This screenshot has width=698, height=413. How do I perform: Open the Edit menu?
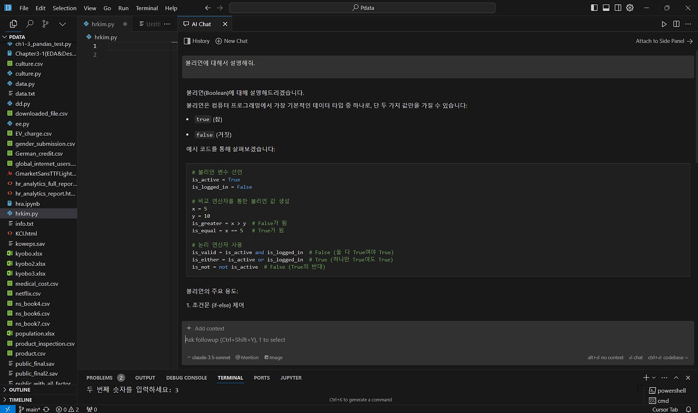tap(41, 8)
